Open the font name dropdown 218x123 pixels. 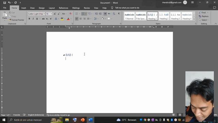coord(44,14)
